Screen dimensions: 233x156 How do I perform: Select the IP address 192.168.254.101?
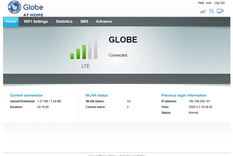[199, 101]
